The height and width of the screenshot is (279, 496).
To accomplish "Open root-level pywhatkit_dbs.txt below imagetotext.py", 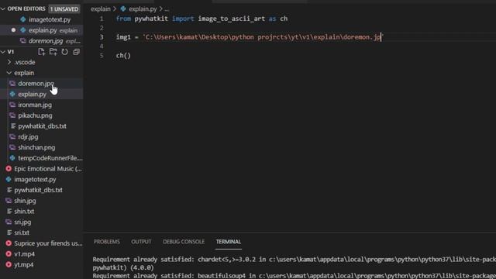I will tap(38, 190).
